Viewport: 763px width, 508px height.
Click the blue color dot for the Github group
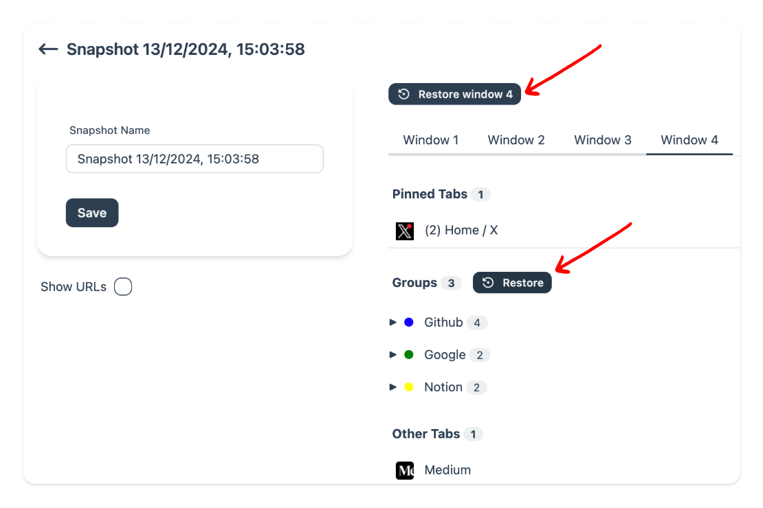409,322
